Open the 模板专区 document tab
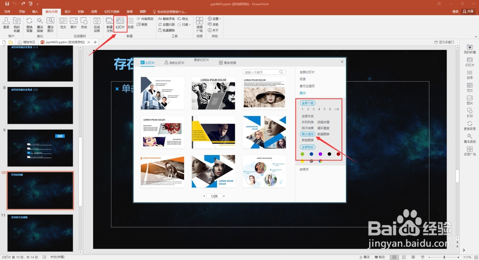Screen dimensions: 479x260 pyautogui.click(x=26, y=42)
